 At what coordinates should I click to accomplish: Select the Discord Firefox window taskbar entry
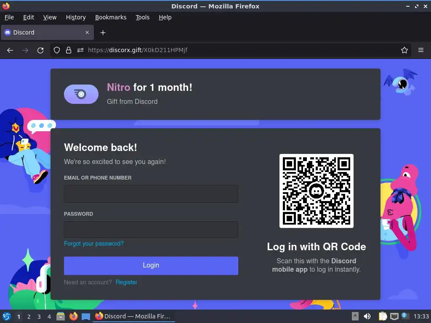[133, 316]
